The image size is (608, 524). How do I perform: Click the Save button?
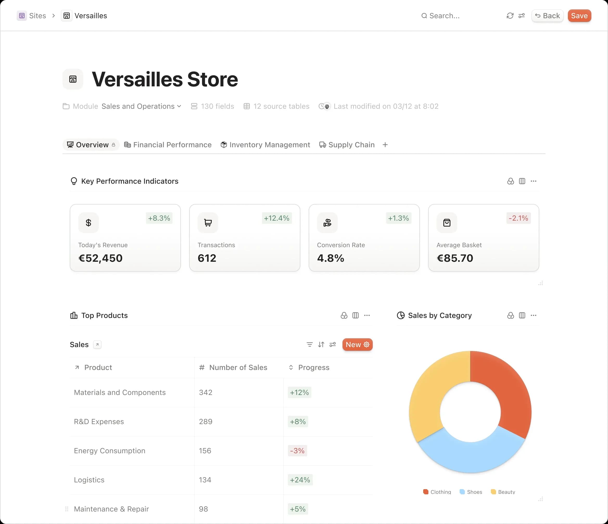coord(579,16)
